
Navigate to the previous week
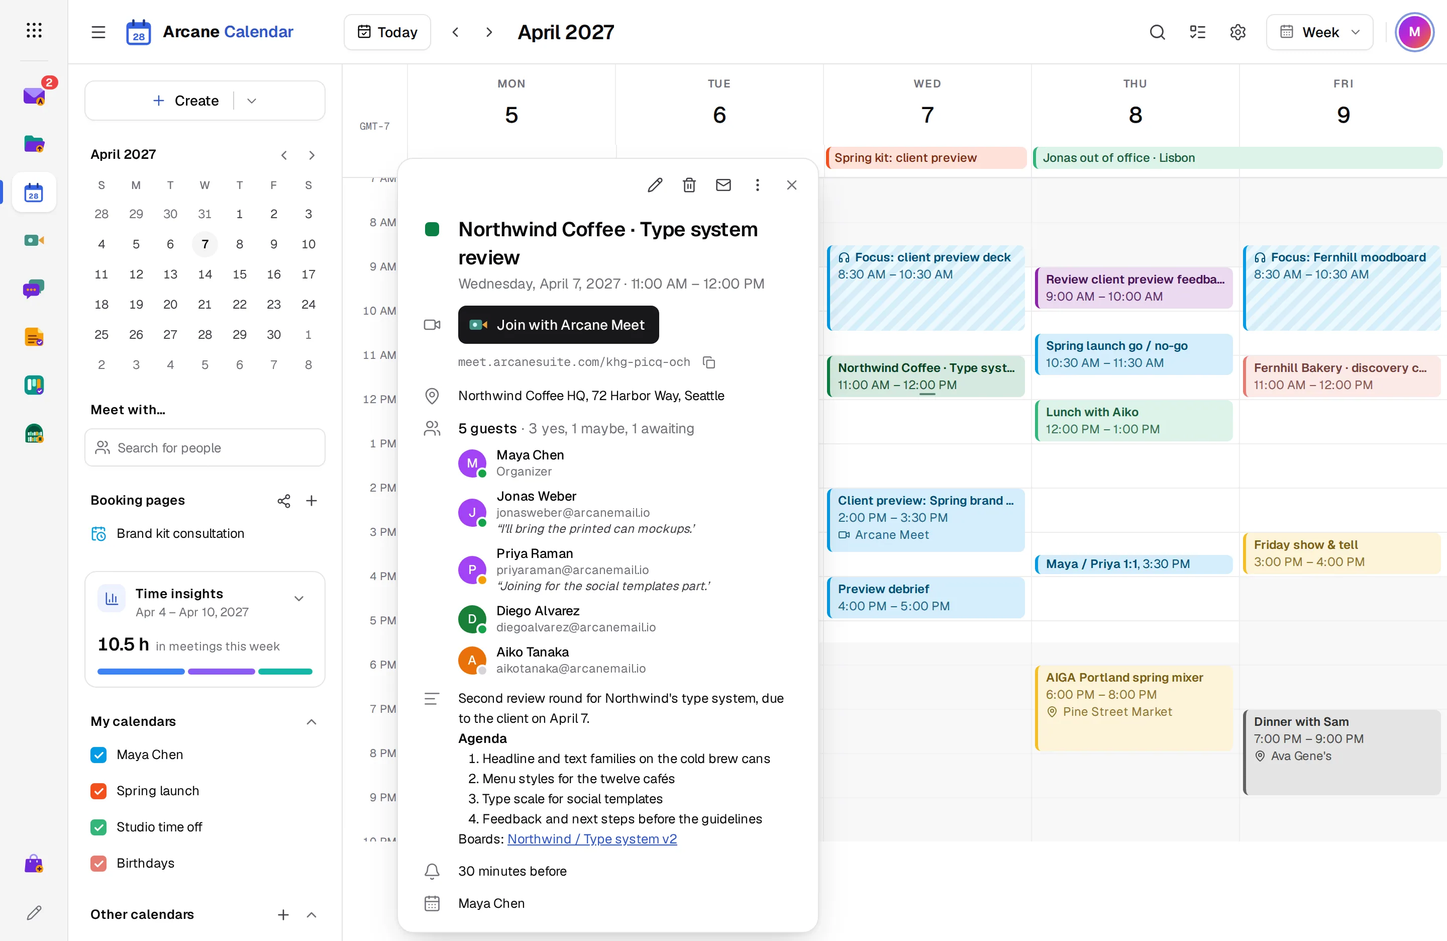(x=455, y=32)
